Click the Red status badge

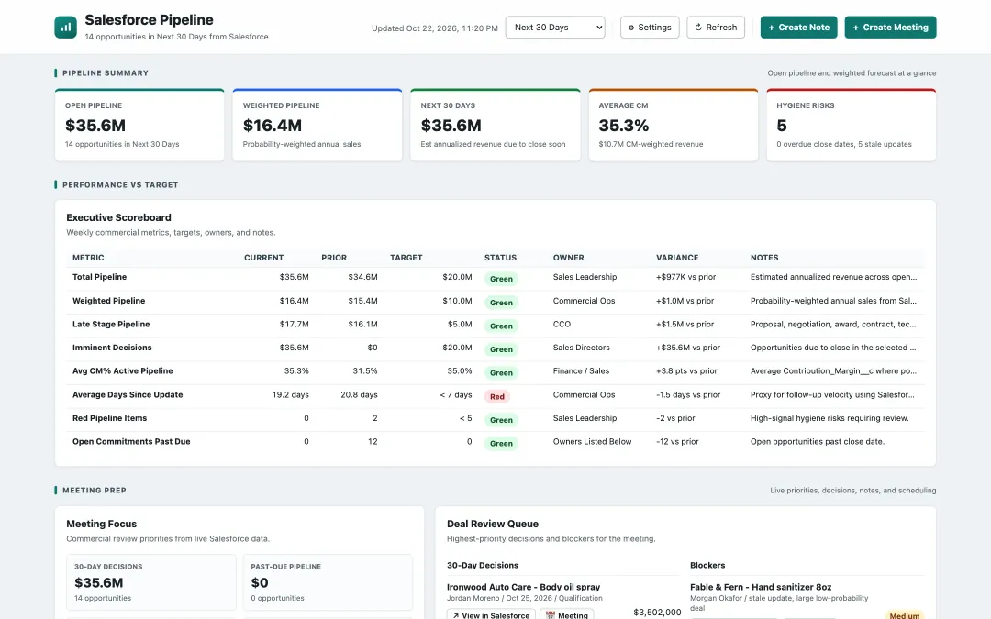click(x=497, y=397)
